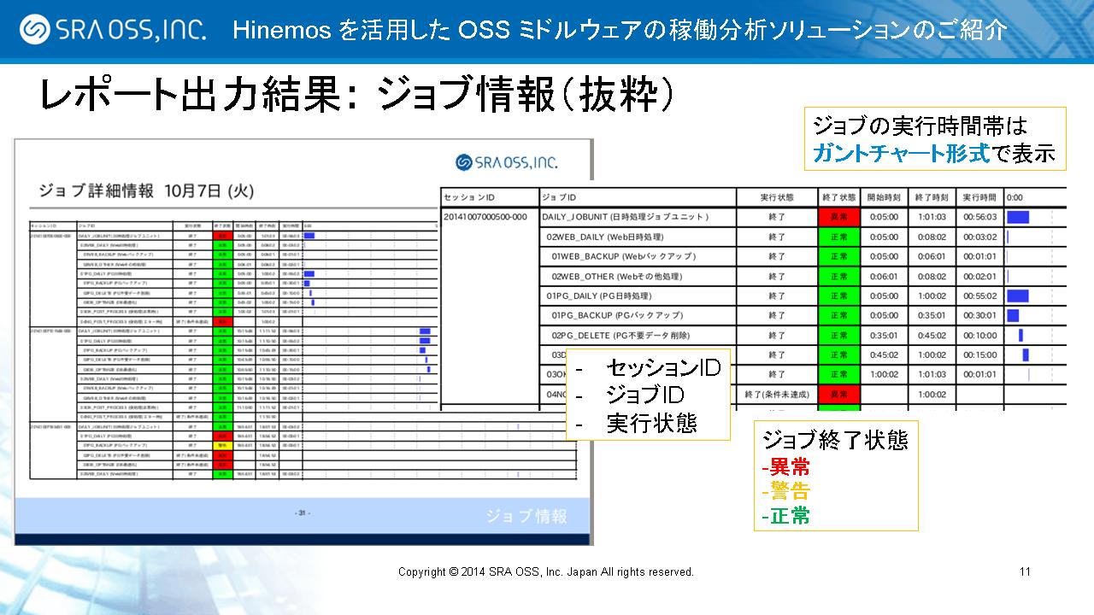This screenshot has height=615, width=1094.
Task: Click the 0:00 Gantt column header
Action: pos(1015,197)
